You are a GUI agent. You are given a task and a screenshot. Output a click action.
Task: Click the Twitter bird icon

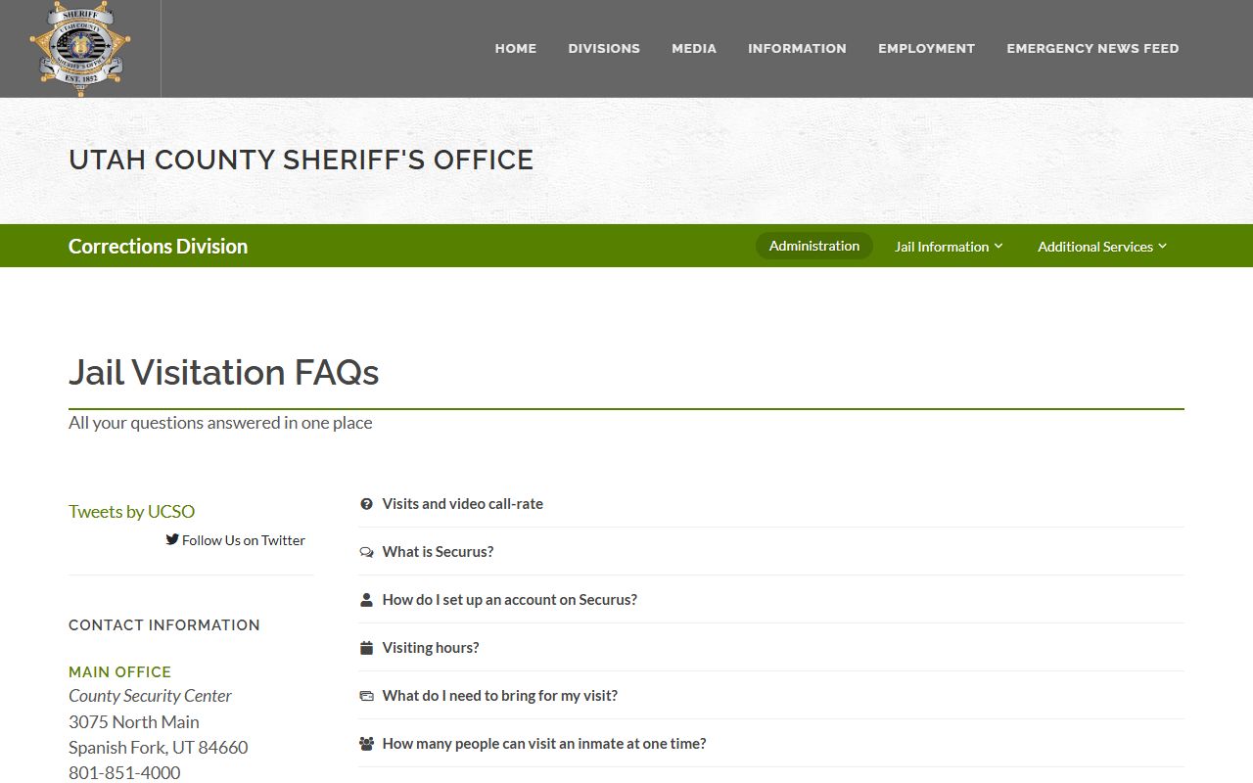172,539
